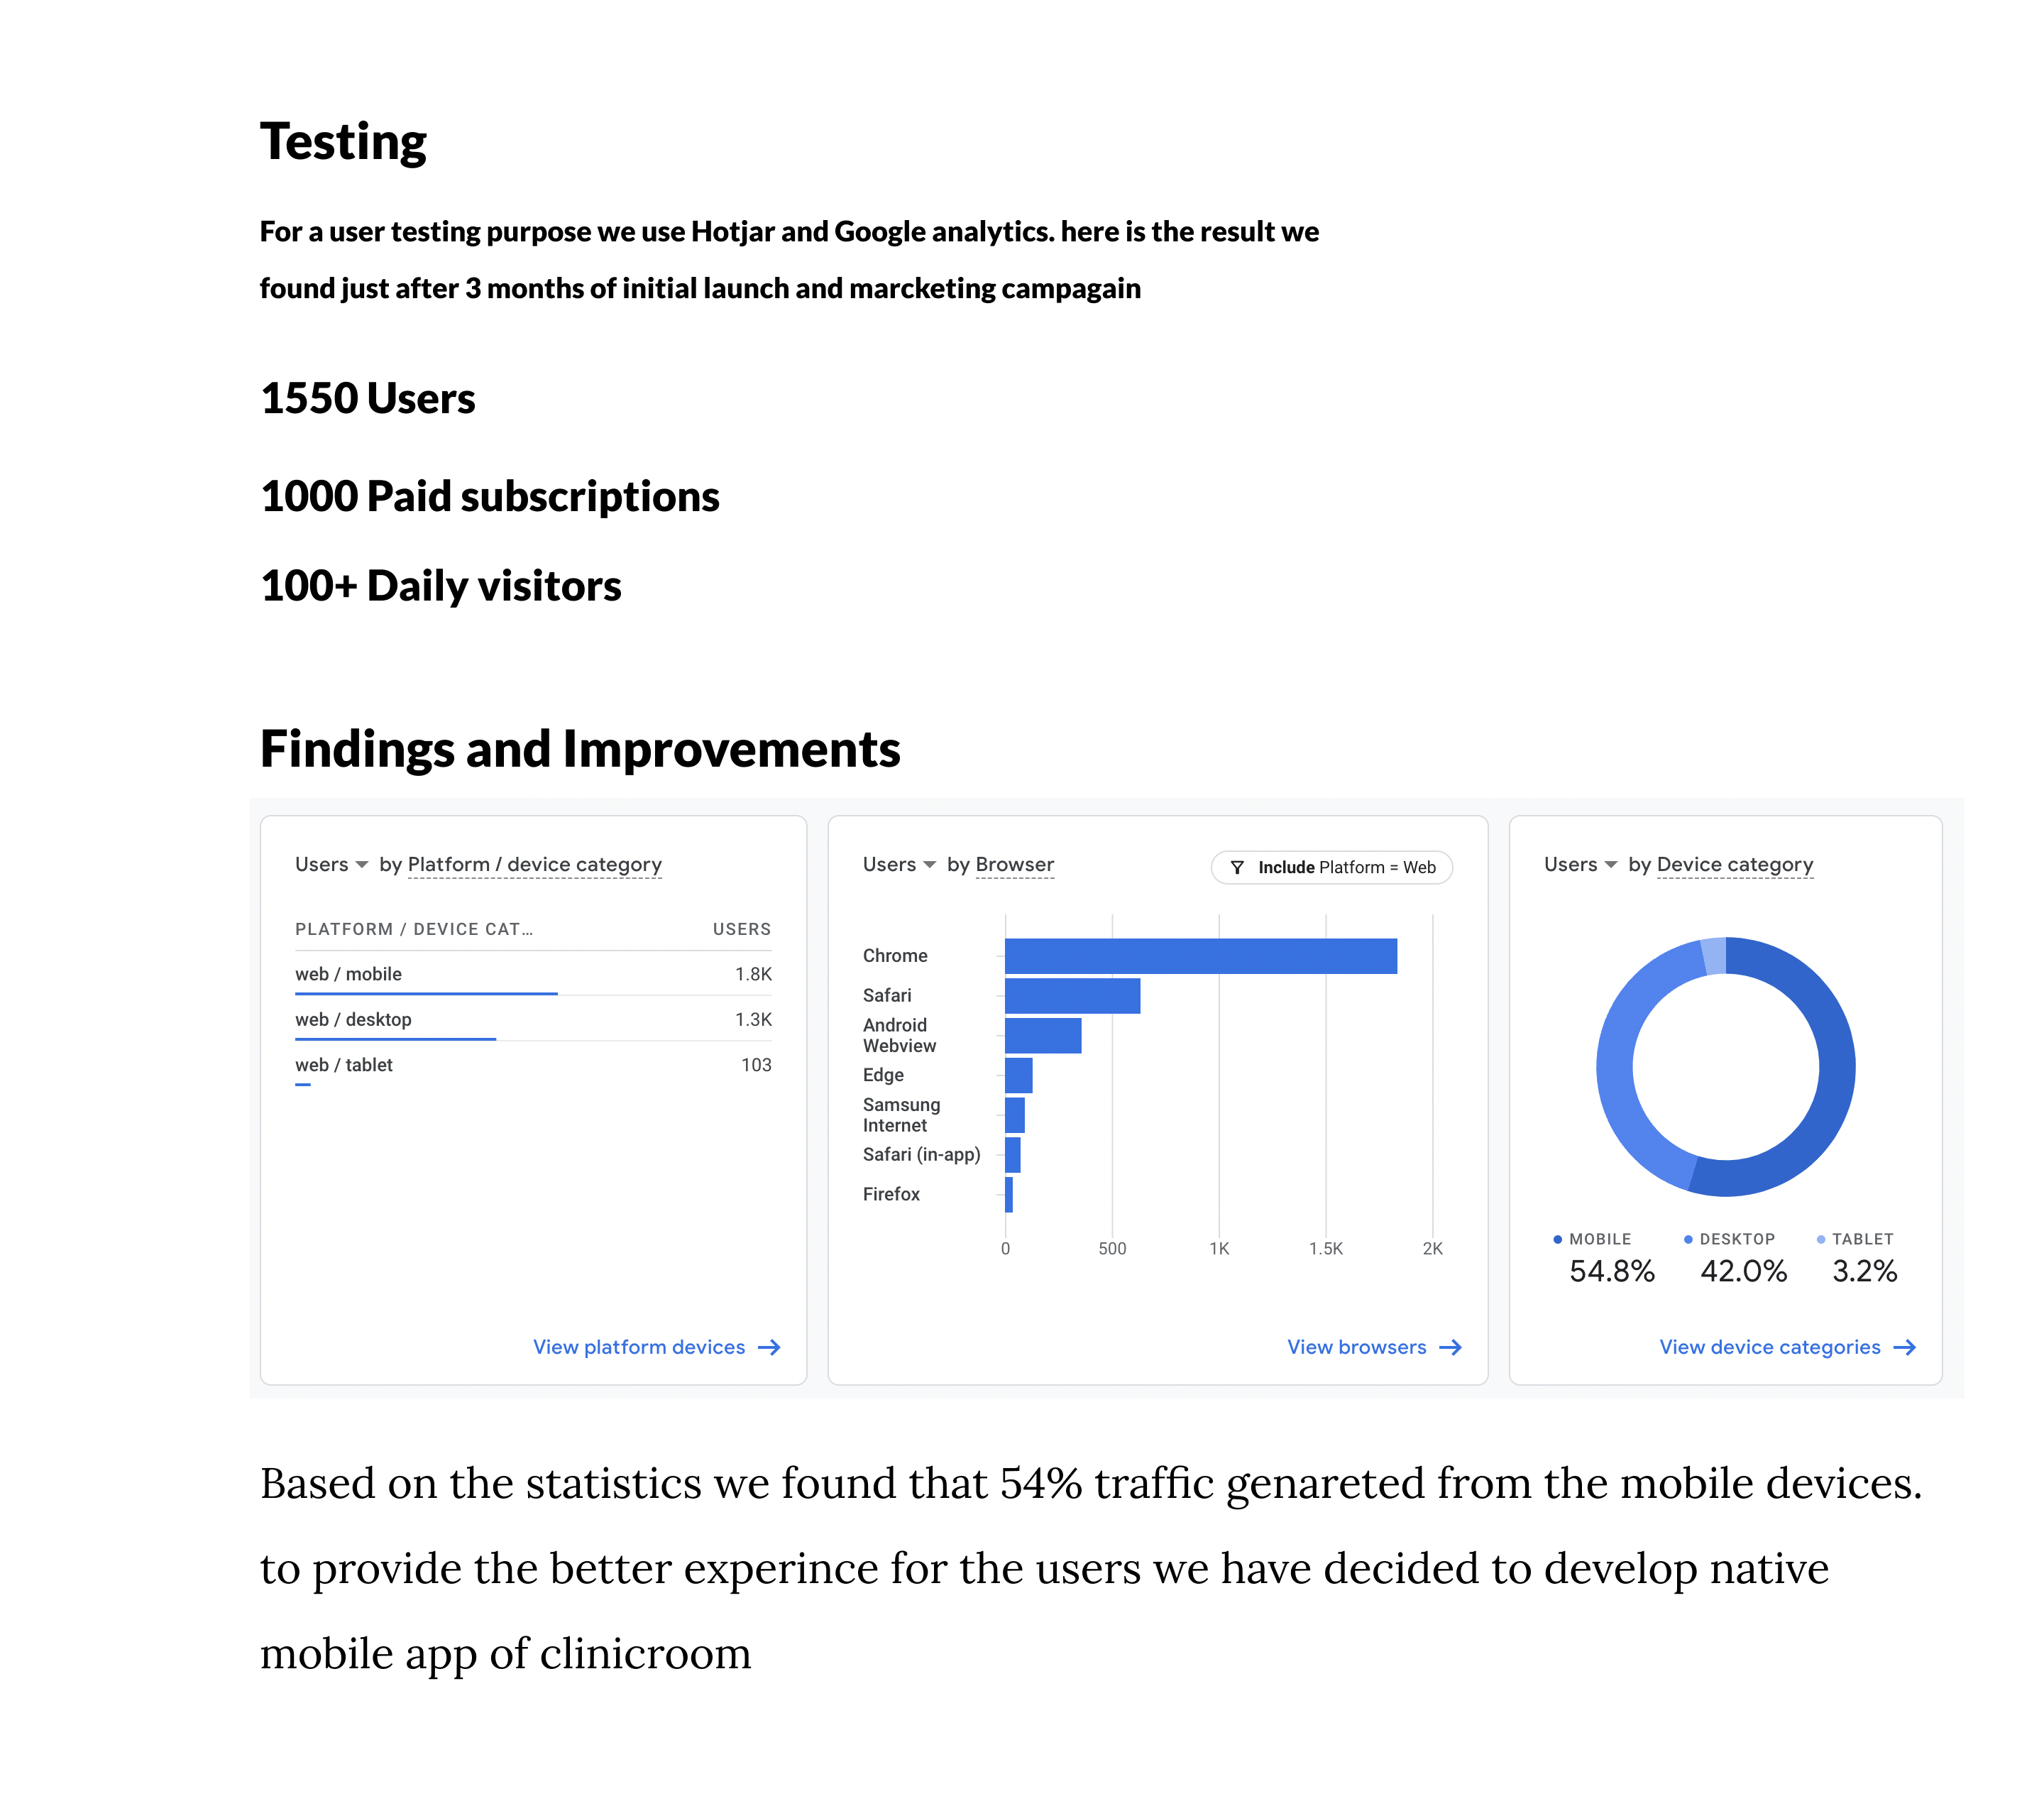Click the filter funnel icon in Platform chip
This screenshot has height=1806, width=2044.
click(x=1237, y=867)
